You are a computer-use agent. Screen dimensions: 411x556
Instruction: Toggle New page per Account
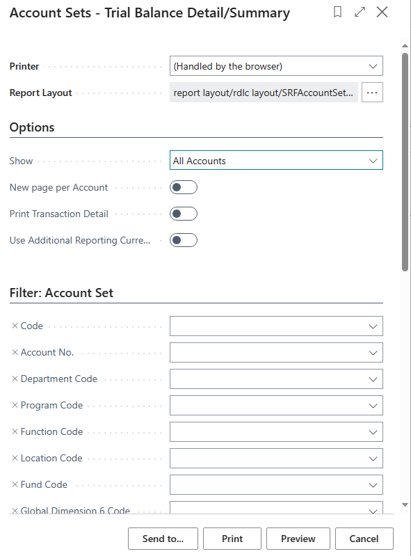[x=183, y=187]
